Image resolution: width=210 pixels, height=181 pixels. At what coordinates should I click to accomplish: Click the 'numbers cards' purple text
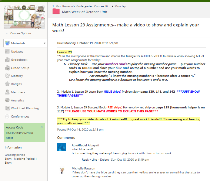coord(116,64)
